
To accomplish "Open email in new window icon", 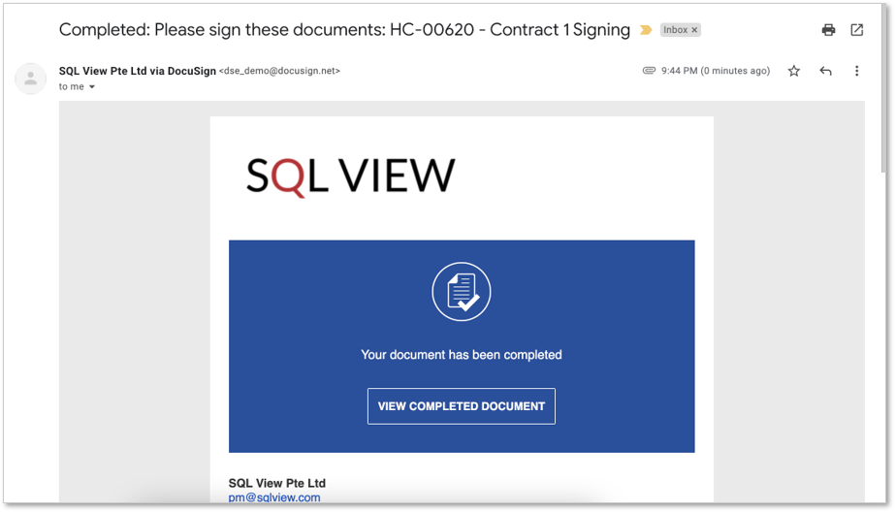I will click(x=857, y=30).
